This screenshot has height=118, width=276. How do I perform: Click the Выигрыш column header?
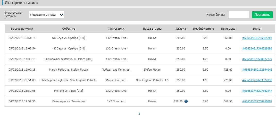point(228,29)
